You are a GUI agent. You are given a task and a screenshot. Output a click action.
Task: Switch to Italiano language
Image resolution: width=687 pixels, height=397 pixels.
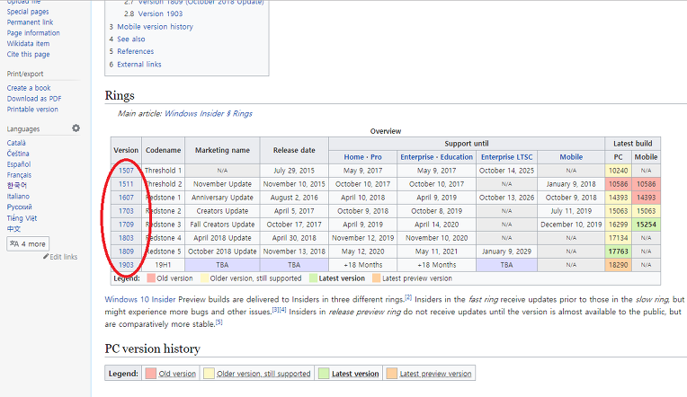[x=18, y=197]
